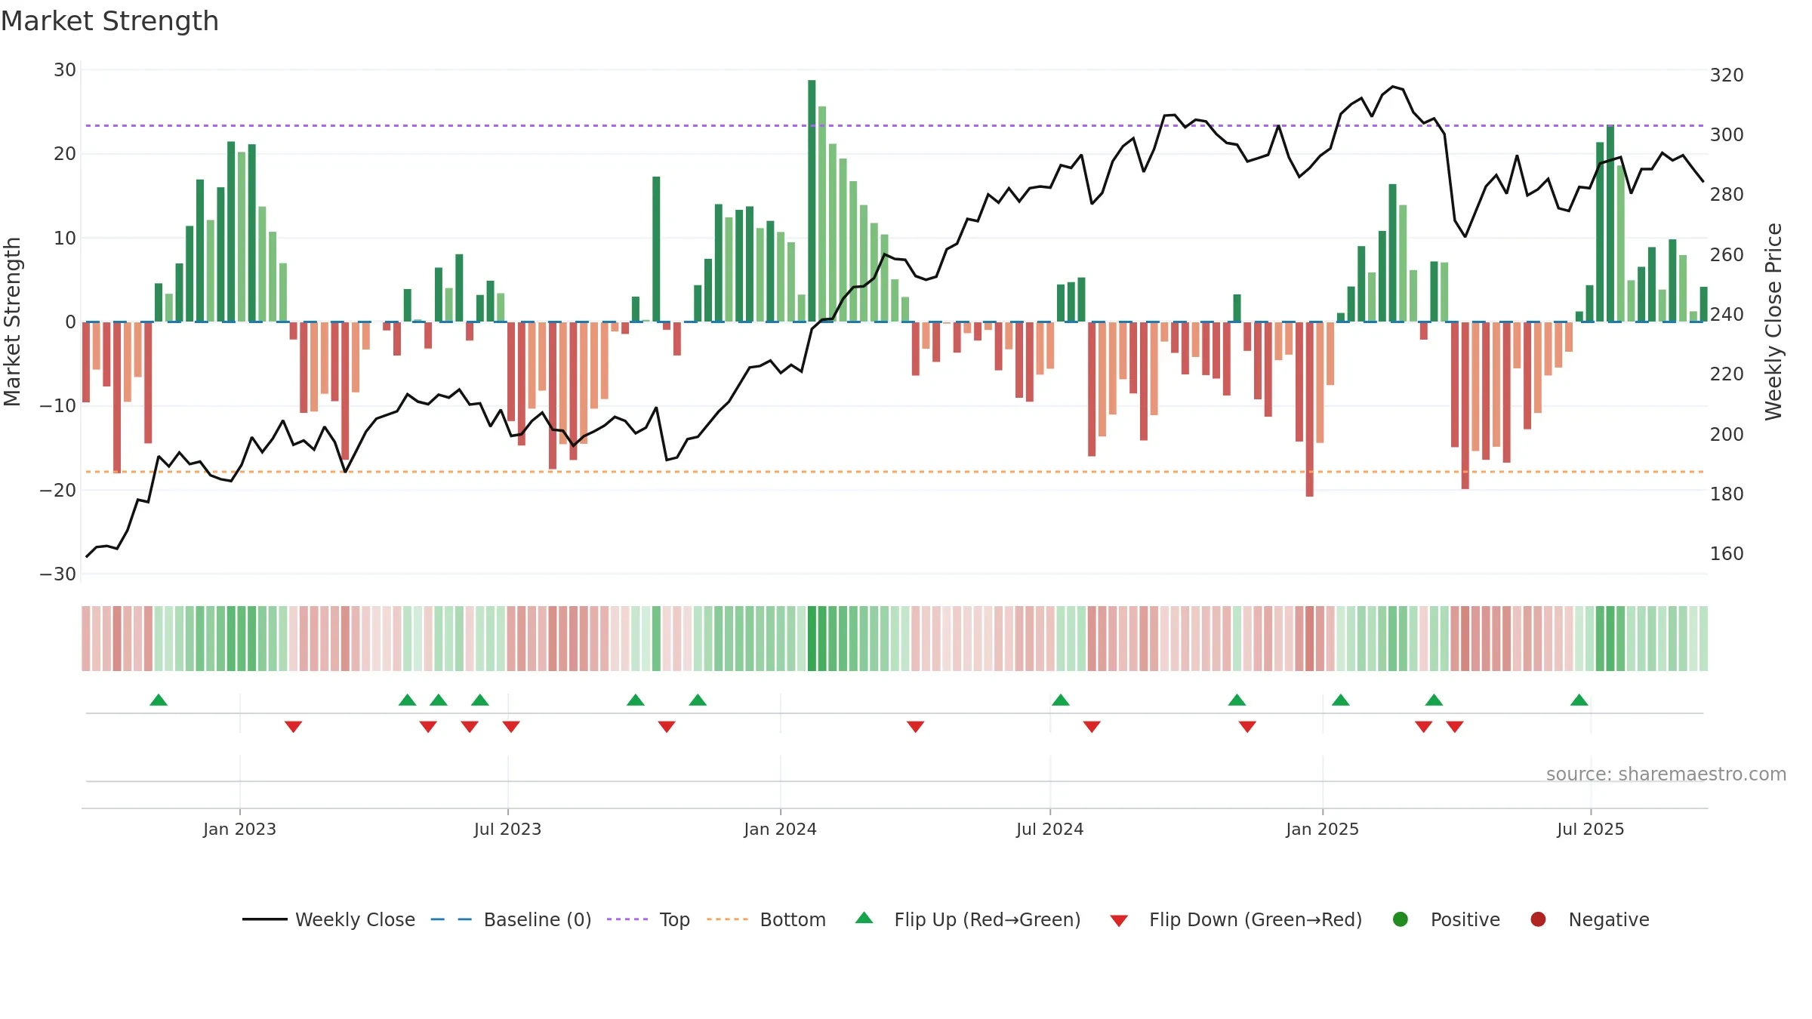Click the blue dashed Baseline sample in legend

[451, 919]
